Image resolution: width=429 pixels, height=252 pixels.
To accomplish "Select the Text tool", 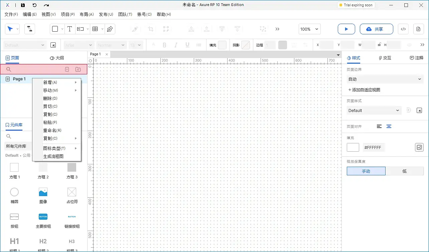I will click(69, 29).
